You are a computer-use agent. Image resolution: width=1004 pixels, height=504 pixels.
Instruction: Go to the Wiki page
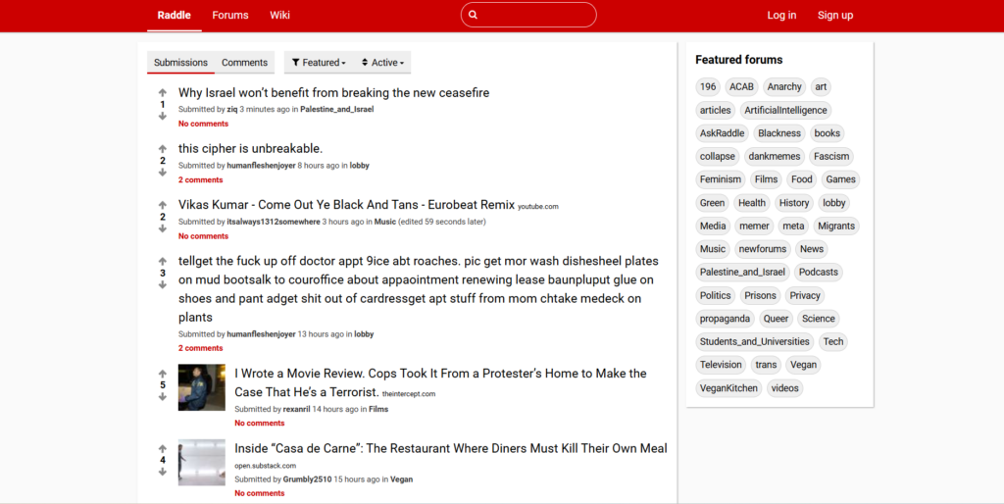279,16
